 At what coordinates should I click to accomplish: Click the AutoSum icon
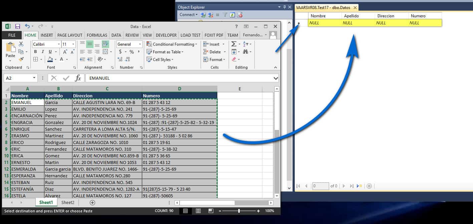coord(234,44)
